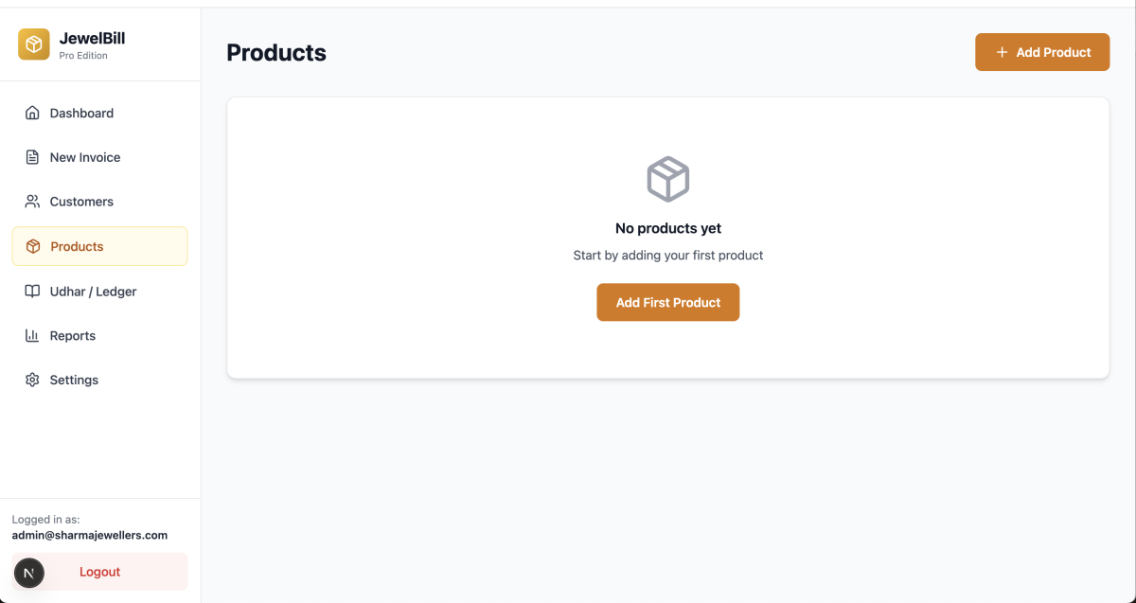Click the Udhar / Ledger book icon
1136x603 pixels.
click(32, 292)
